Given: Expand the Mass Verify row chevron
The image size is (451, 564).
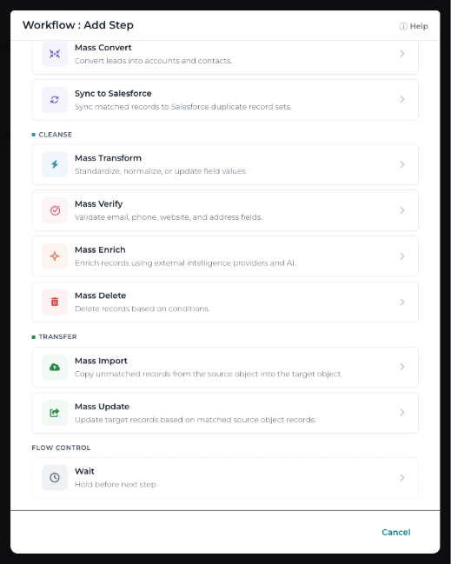Looking at the screenshot, I should [402, 210].
